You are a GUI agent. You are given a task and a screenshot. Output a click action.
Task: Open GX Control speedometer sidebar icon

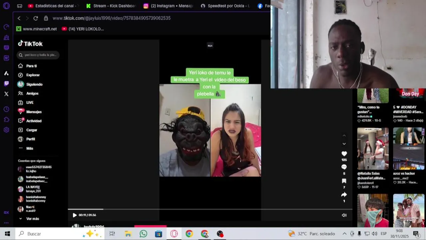[6, 27]
